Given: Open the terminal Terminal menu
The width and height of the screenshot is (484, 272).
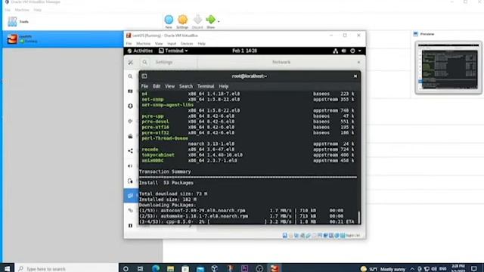Looking at the screenshot, I should 206,86.
